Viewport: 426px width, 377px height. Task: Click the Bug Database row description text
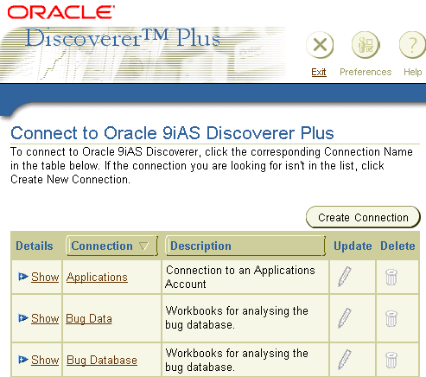(x=237, y=360)
